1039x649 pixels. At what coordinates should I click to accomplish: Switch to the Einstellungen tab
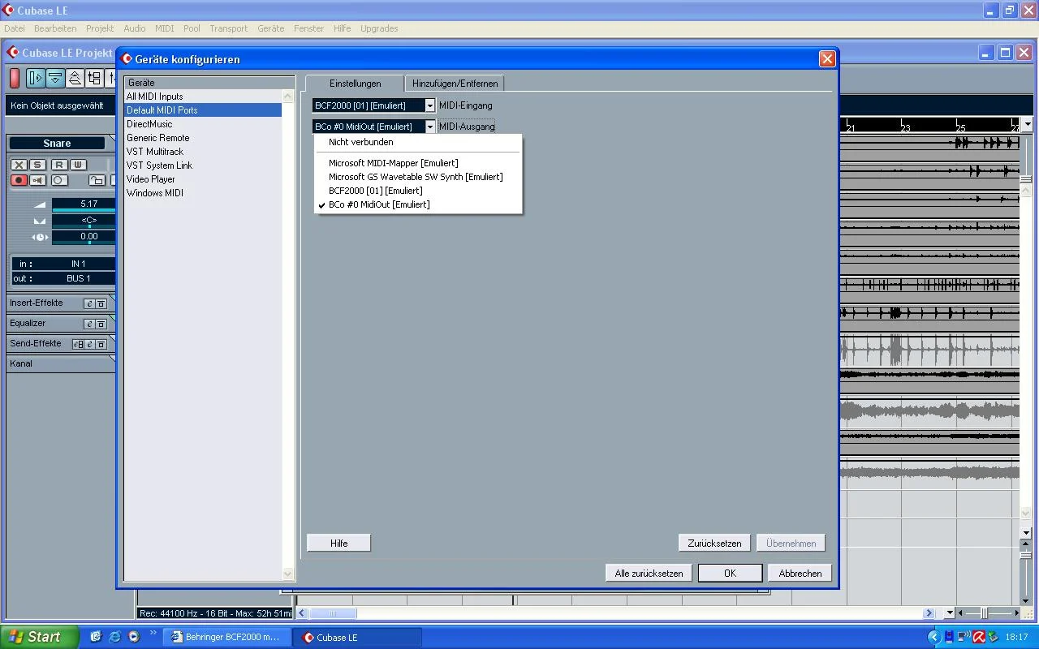click(355, 84)
